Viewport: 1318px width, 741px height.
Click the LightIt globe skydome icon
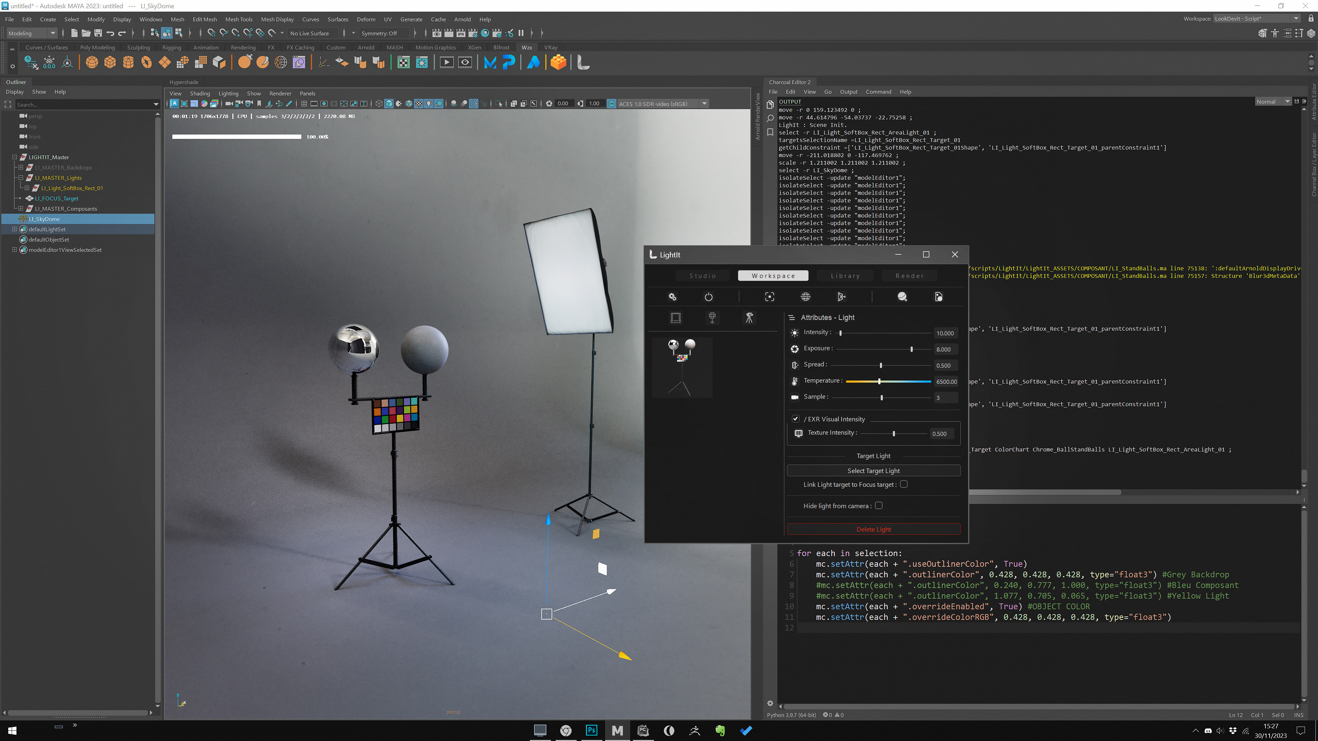point(805,297)
